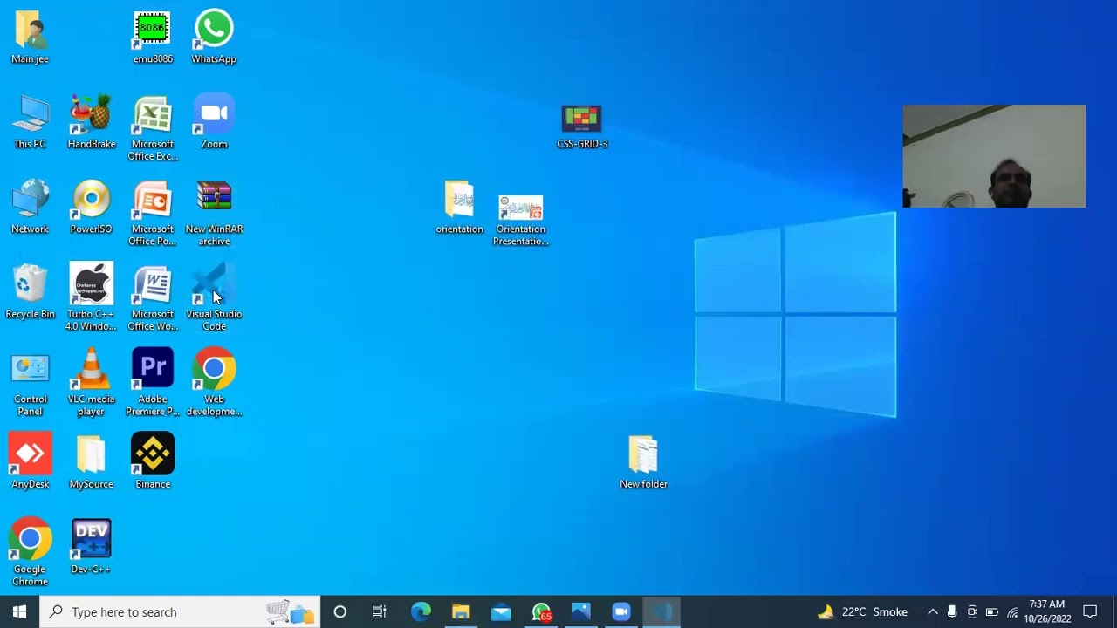Viewport: 1117px width, 628px height.
Task: Select the Visual Studio Code desktop shortcut
Action: [214, 298]
